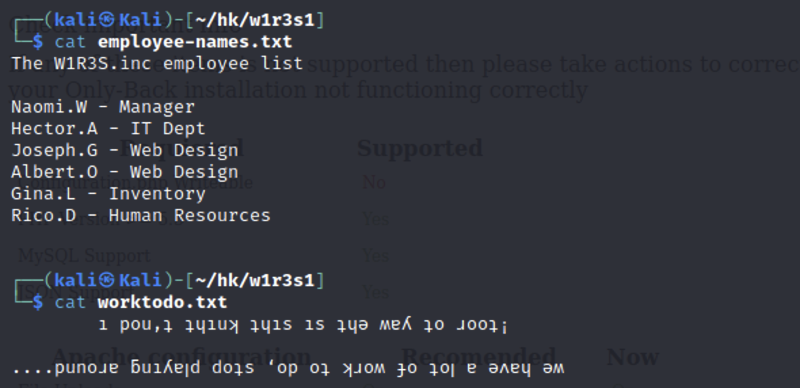Screen dimensions: 800x388
Task: Click the faint 'Supported' column header in the background
Action: pos(420,148)
